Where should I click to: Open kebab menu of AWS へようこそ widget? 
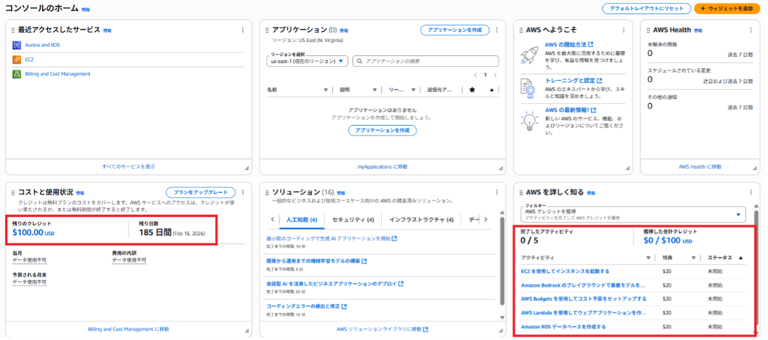[624, 30]
